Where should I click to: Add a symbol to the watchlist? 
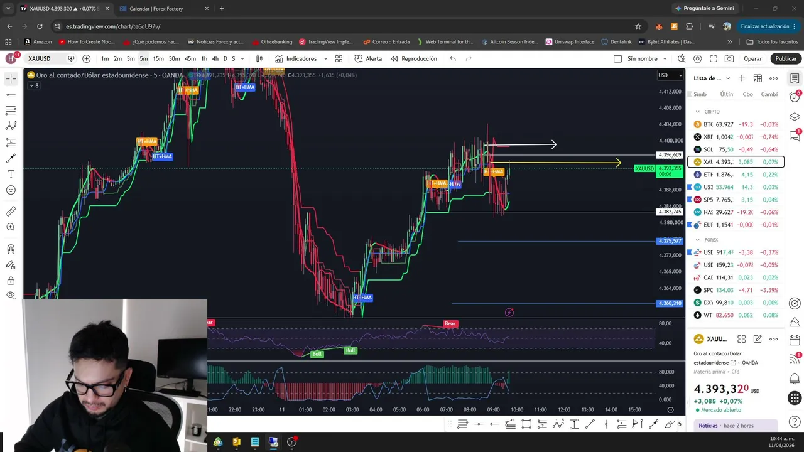pyautogui.click(x=742, y=78)
